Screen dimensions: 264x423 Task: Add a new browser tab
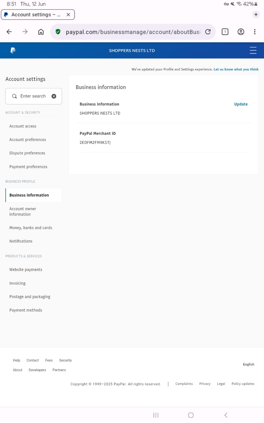[x=256, y=15]
